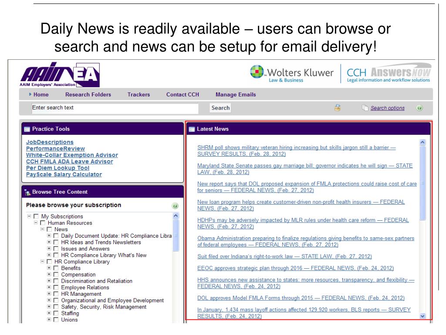The image size is (446, 335).
Task: Open Manage Emails menu
Action: [236, 95]
